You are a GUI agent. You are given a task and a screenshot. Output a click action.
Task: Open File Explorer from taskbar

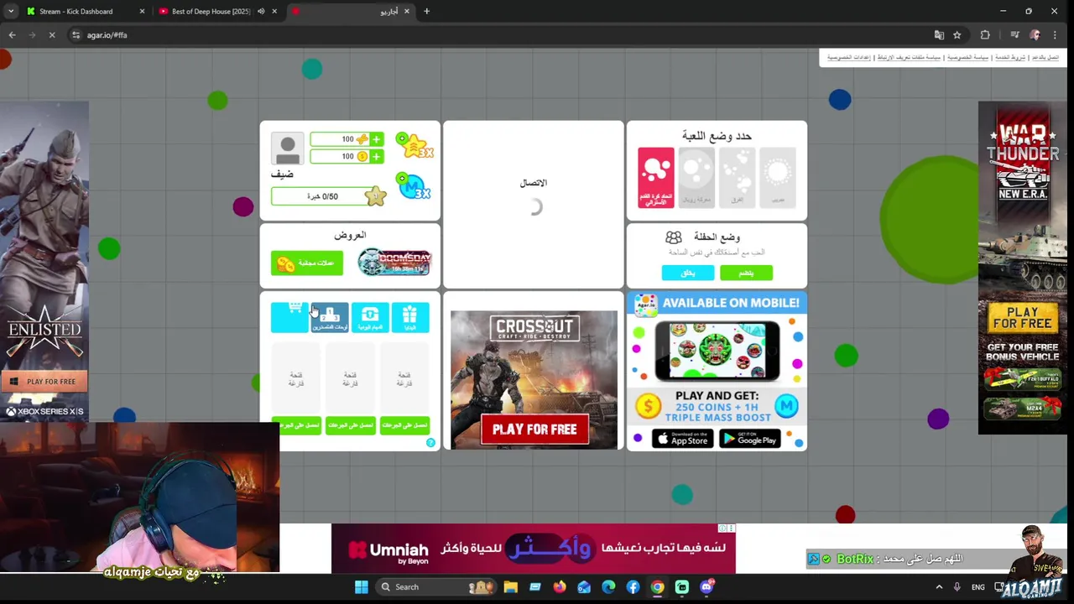(510, 587)
